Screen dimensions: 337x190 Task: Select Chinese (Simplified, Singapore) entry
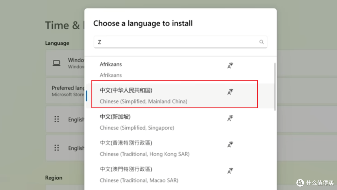coord(180,122)
